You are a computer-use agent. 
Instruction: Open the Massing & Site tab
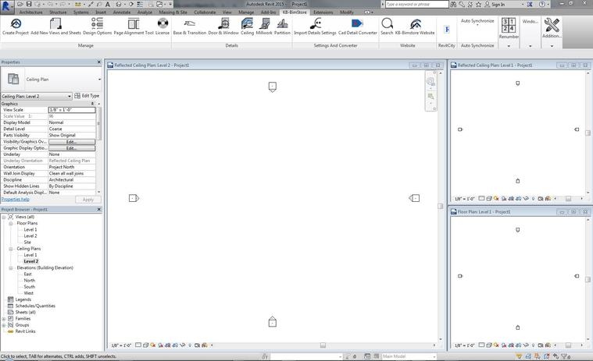172,12
